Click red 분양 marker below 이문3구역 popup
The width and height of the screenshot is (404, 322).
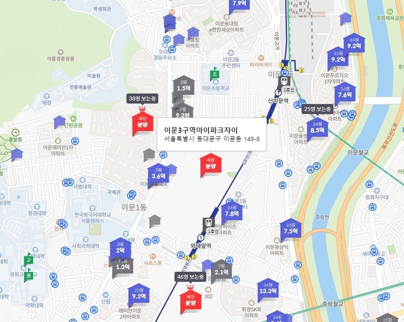211,163
